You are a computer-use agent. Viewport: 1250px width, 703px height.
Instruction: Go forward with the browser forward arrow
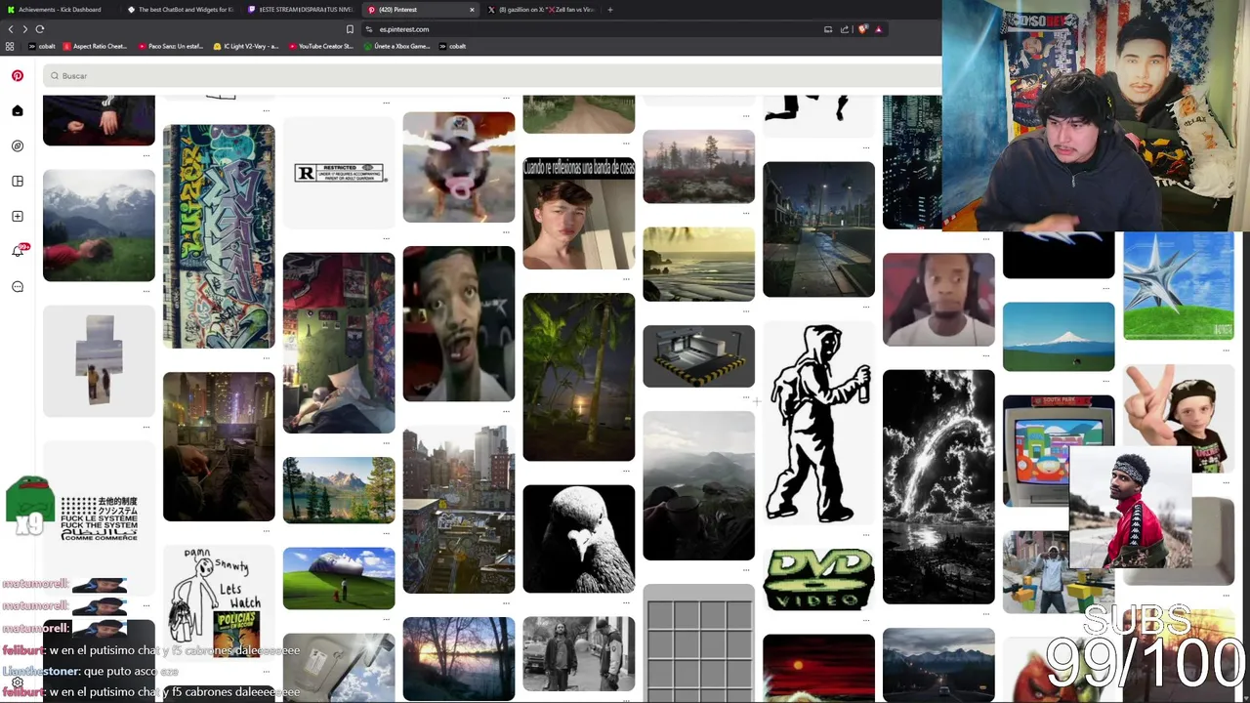[x=24, y=29]
